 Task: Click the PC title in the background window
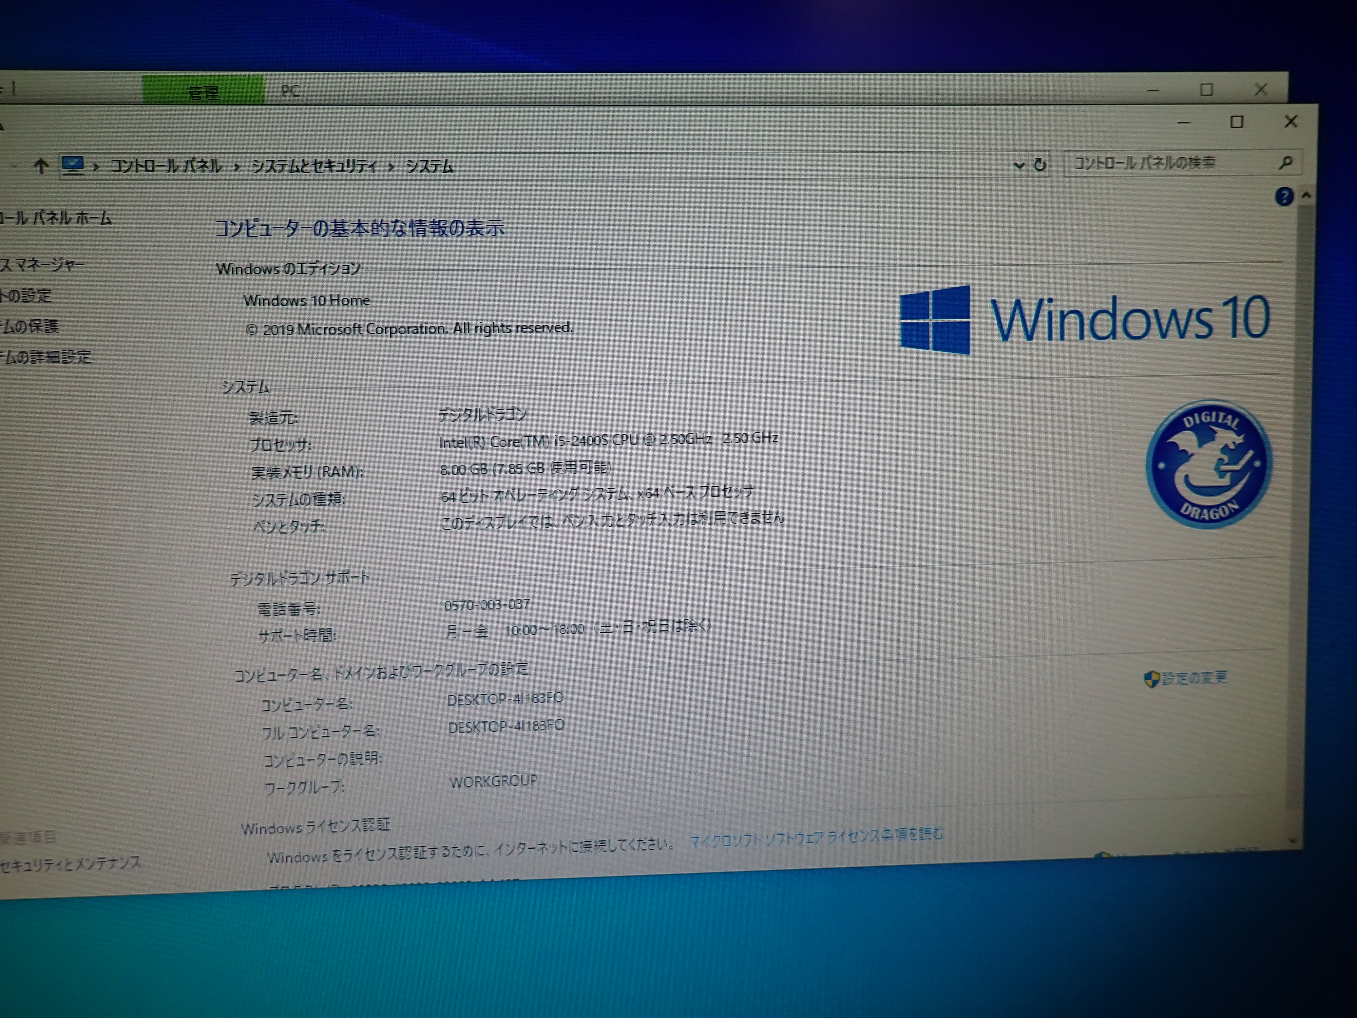click(290, 91)
